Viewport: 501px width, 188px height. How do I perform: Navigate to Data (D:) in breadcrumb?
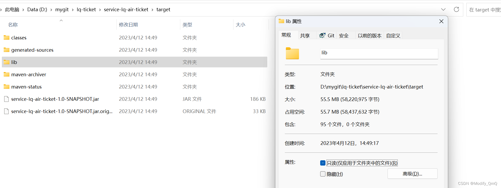point(37,10)
